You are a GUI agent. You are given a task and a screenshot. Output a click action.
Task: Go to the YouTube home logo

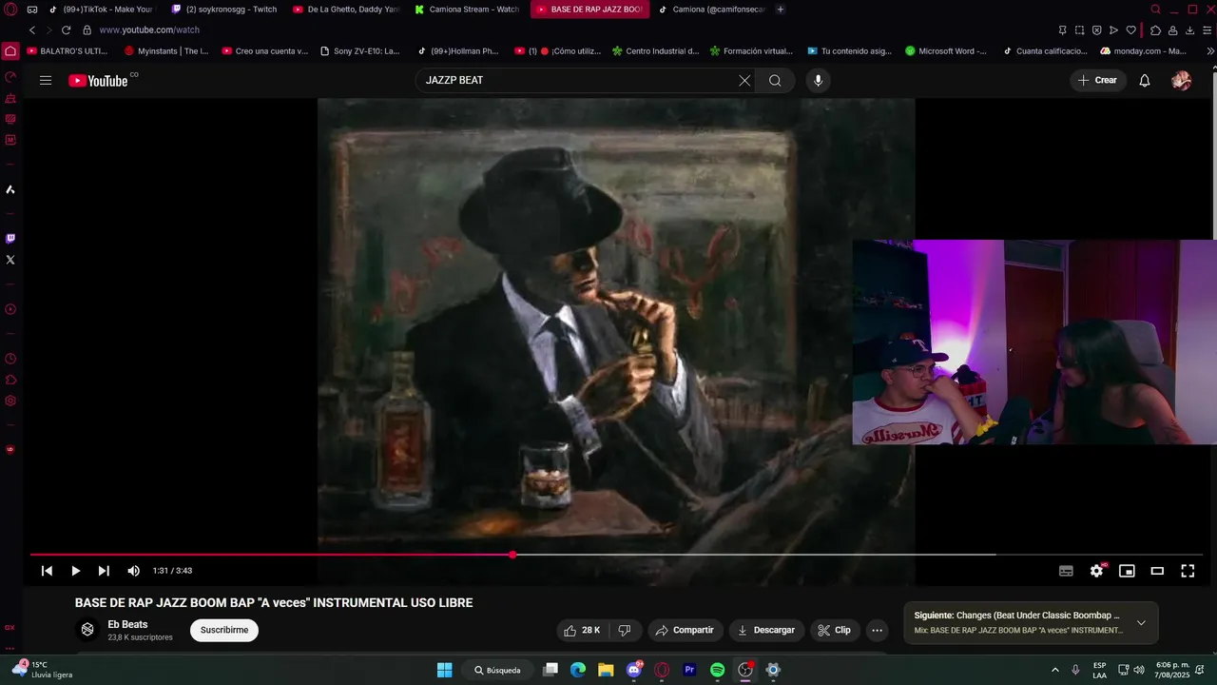(x=99, y=81)
